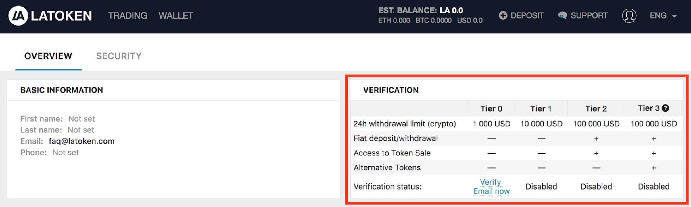Viewport: 691px width, 207px height.
Task: Select the OVERVIEW tab
Action: 48,56
